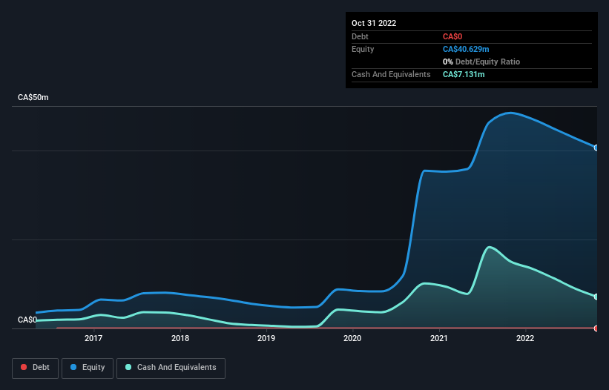
Task: Click the red Debt legend dot
Action: 24,367
